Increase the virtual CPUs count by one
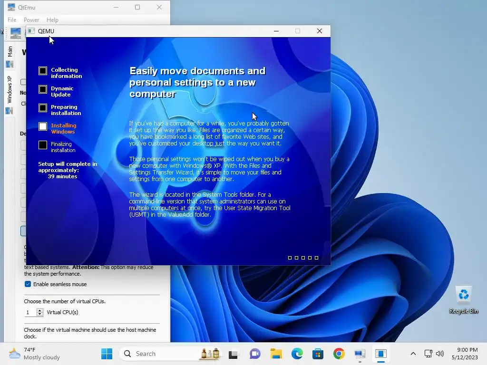The width and height of the screenshot is (487, 365). [x=40, y=310]
